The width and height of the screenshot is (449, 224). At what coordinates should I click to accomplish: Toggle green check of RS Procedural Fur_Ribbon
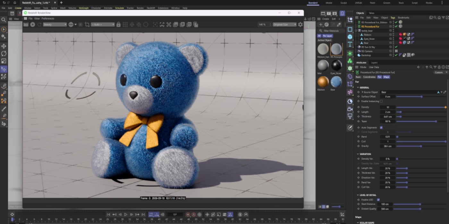[x=396, y=22]
